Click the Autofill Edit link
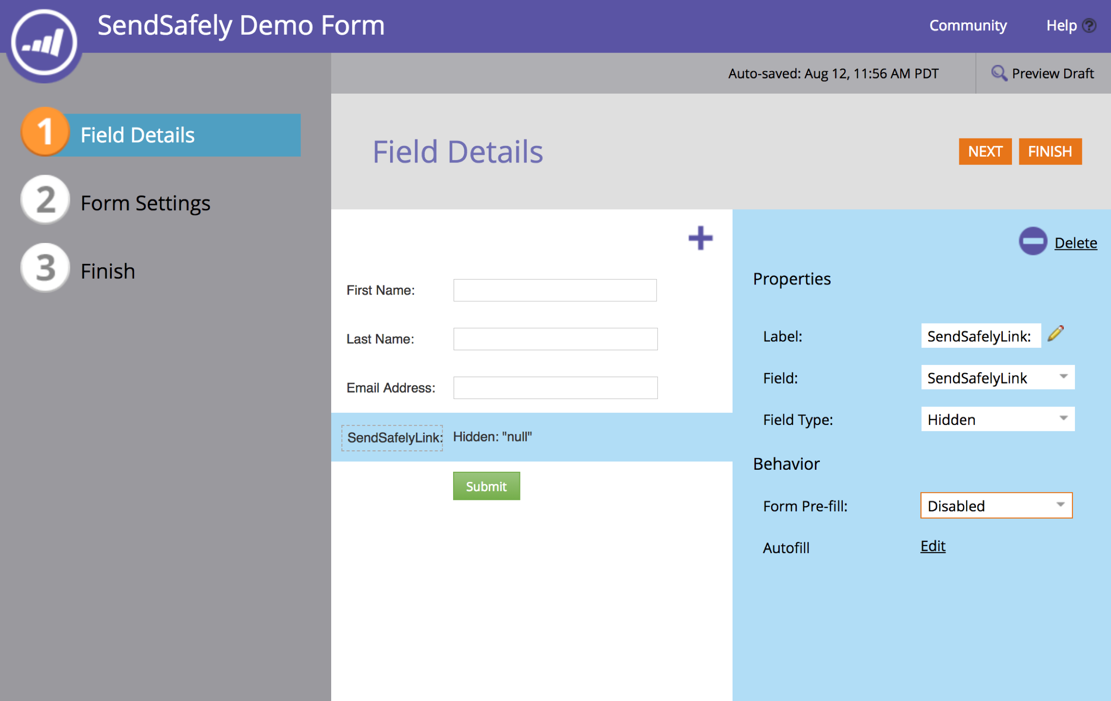Image resolution: width=1111 pixels, height=701 pixels. [x=932, y=546]
